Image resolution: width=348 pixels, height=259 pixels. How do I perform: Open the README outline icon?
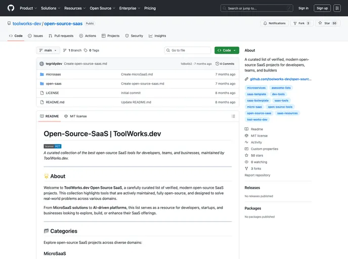coord(233,116)
